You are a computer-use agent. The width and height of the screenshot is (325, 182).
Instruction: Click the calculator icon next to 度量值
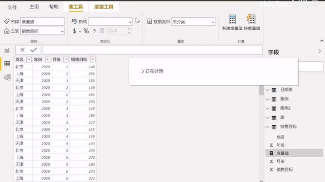tap(271, 153)
